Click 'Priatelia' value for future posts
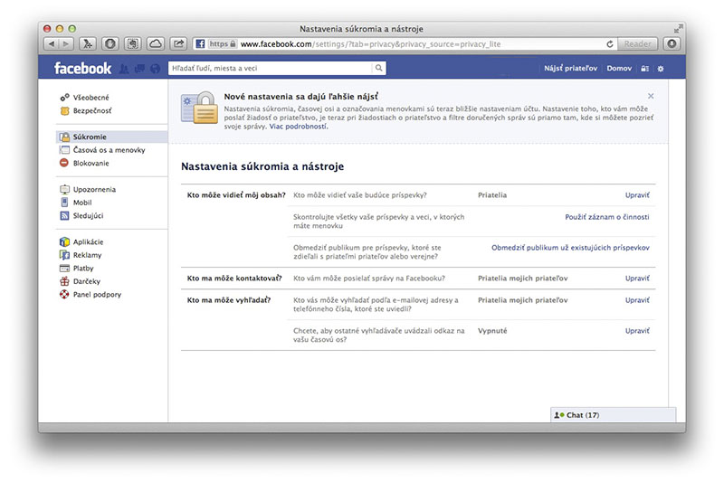 pos(492,195)
